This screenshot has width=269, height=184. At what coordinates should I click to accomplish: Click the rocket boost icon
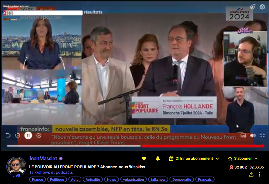point(252,7)
